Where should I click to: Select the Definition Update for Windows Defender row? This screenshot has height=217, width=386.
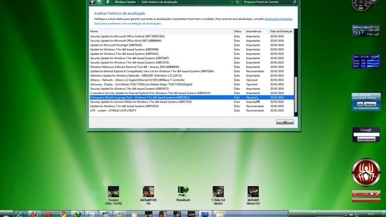192,76
